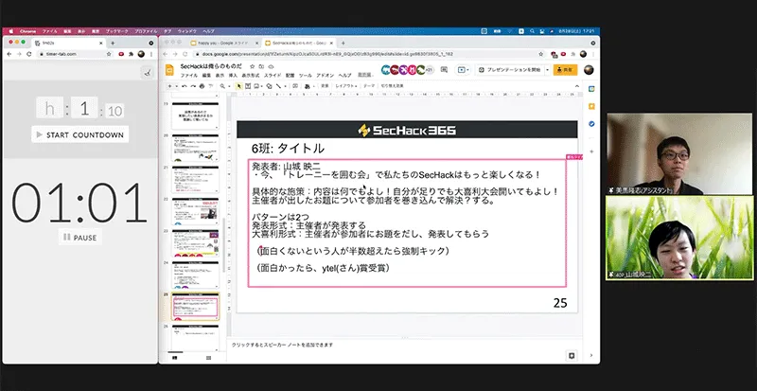
Task: Open the move-to-folder icon beside title
Action: (261, 66)
